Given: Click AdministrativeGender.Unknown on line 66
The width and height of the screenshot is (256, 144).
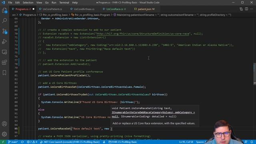Looking at the screenshot, I should (x=76, y=19).
